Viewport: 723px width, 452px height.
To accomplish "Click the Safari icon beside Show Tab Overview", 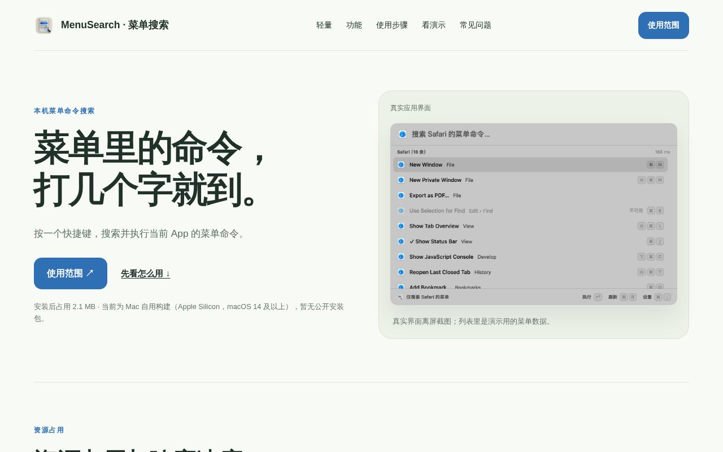I will [401, 226].
